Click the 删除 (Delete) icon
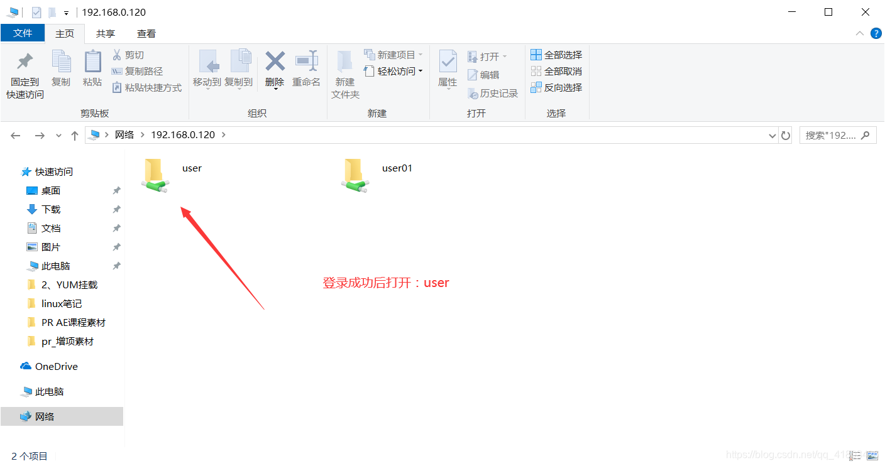The height and width of the screenshot is (466, 885). (x=274, y=69)
